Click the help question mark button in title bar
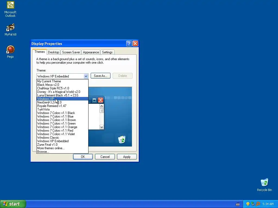Viewport: 278px width, 208px height. point(129,44)
